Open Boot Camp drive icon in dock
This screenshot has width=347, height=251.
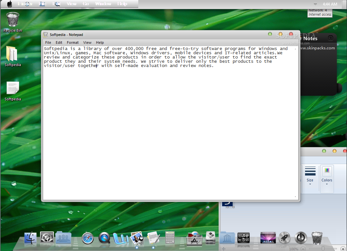[x=210, y=238]
